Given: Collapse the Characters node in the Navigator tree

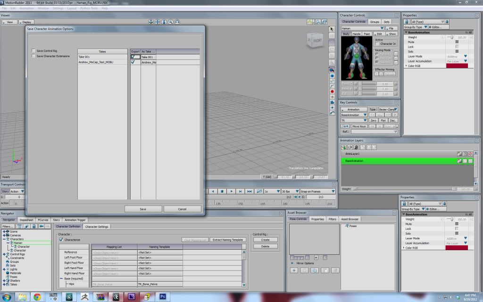Looking at the screenshot, I should point(4,239).
